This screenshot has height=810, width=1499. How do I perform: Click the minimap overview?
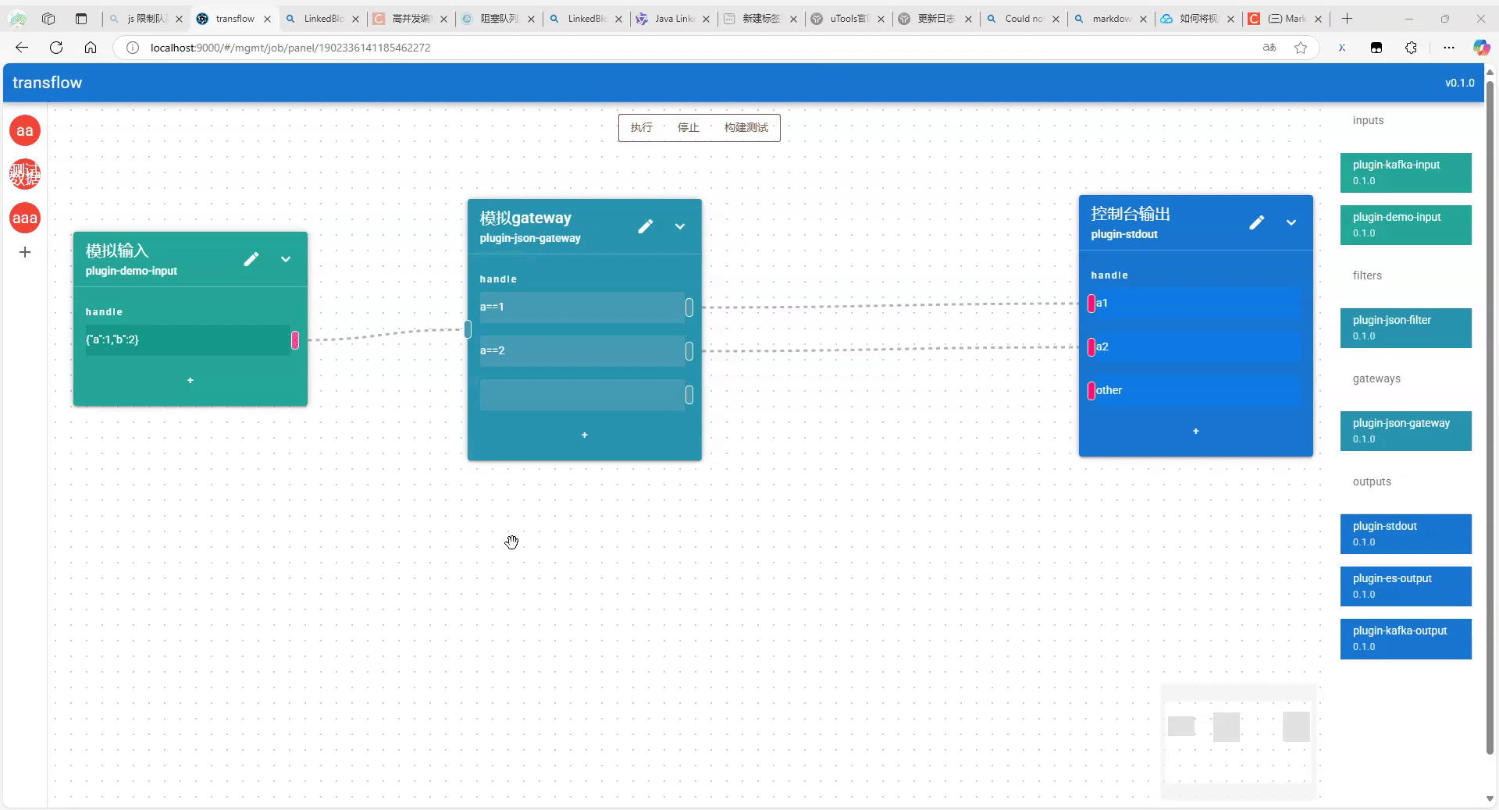(1238, 741)
